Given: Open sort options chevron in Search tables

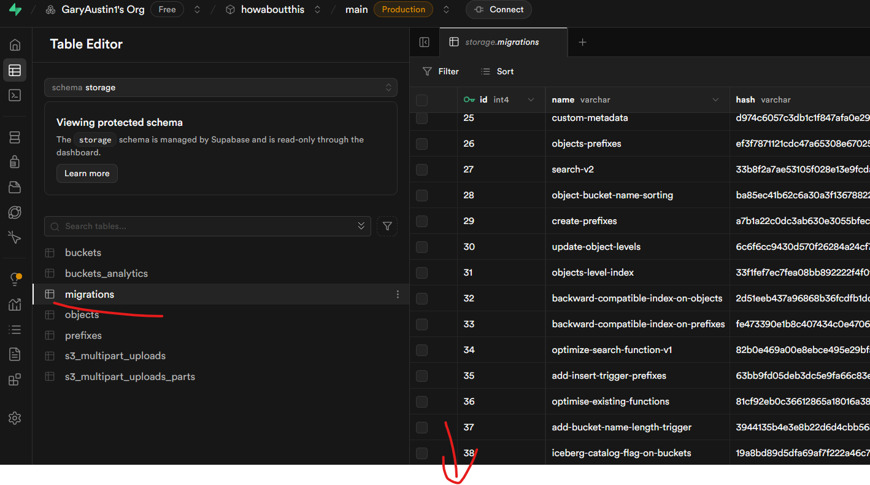Looking at the screenshot, I should (361, 227).
